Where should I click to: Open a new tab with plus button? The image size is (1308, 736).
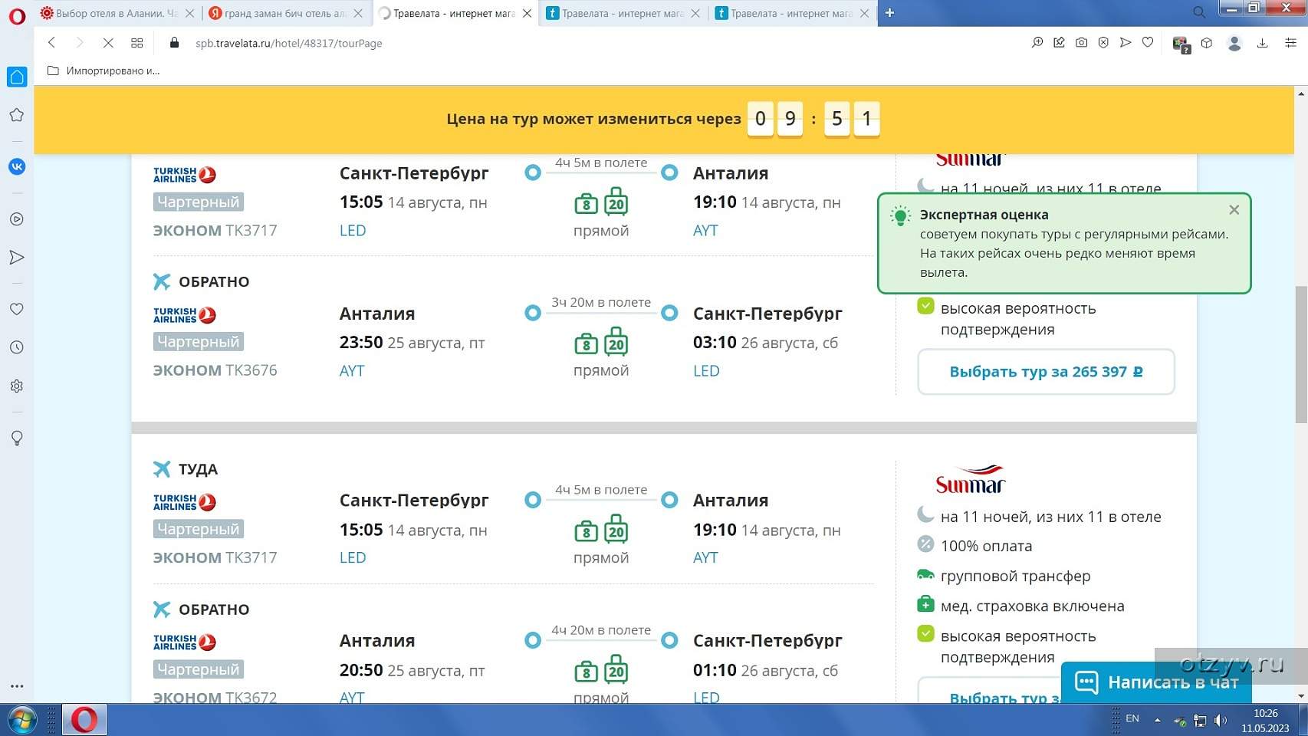point(889,13)
